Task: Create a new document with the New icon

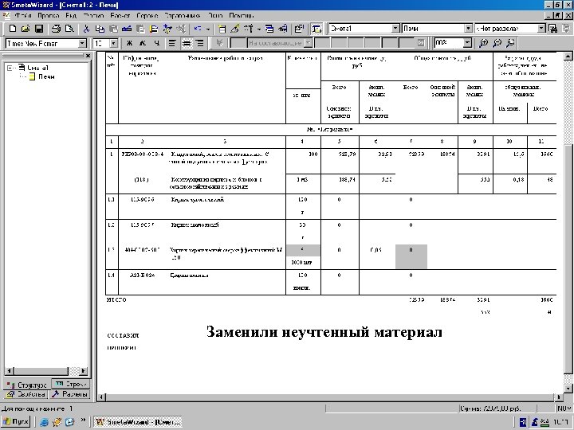Action: click(13, 29)
